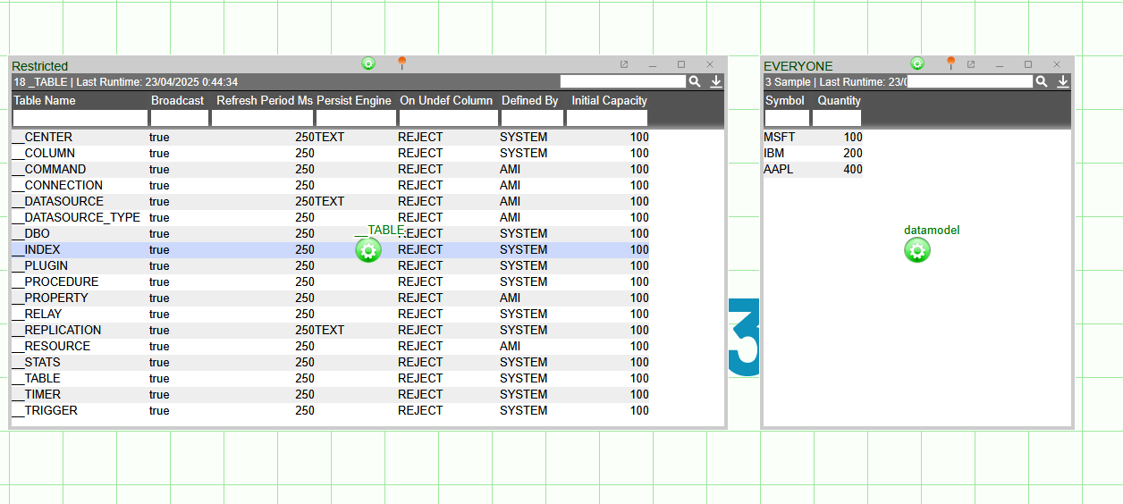Focus the Restricted panel search box
Image resolution: width=1123 pixels, height=504 pixels.
click(x=622, y=81)
